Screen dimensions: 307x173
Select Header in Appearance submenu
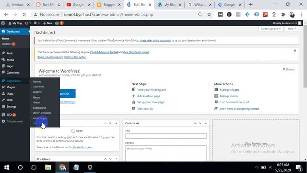36,102
